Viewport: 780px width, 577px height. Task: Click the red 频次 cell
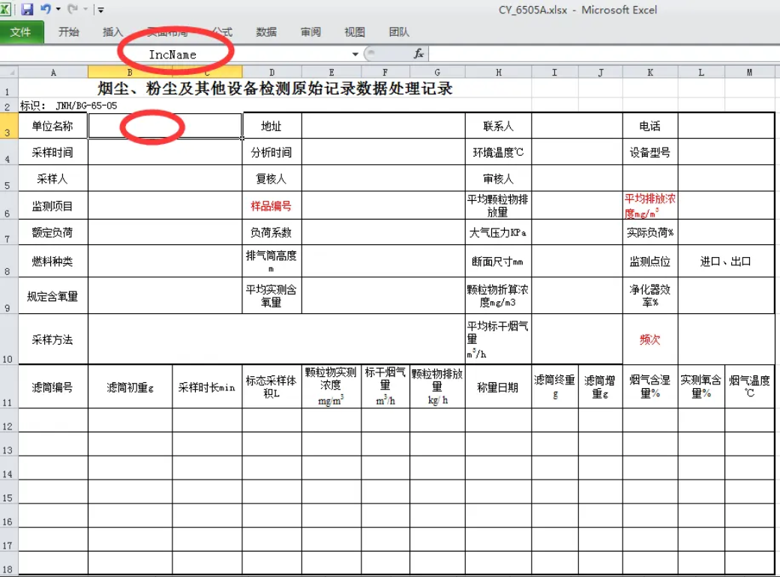click(x=649, y=339)
